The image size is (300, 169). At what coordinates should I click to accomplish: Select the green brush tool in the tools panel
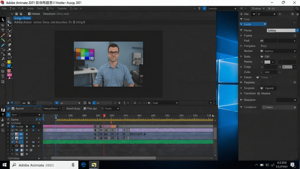coord(3,40)
